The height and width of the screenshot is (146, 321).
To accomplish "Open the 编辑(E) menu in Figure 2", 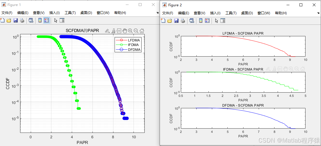I will [183, 13].
